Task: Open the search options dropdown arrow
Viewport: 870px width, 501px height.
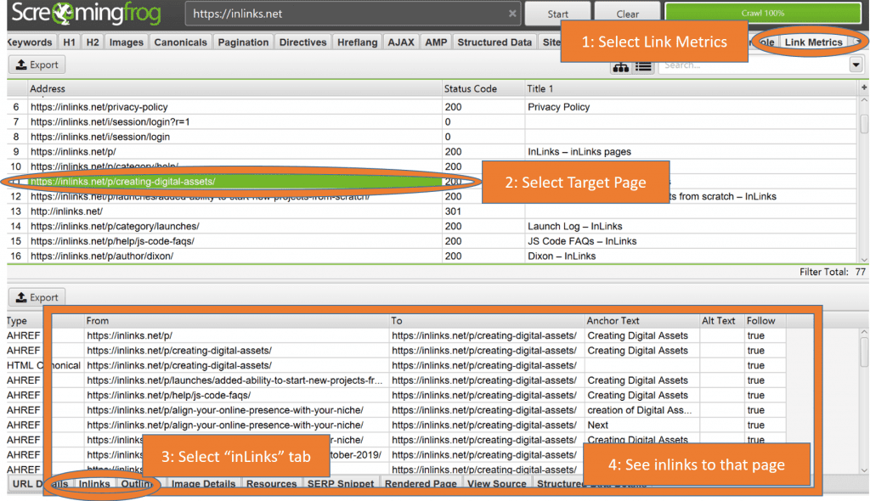Action: point(856,65)
